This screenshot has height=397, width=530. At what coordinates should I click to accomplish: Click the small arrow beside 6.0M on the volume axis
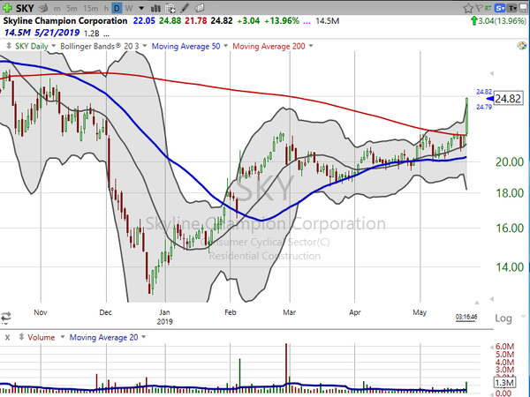(x=491, y=347)
